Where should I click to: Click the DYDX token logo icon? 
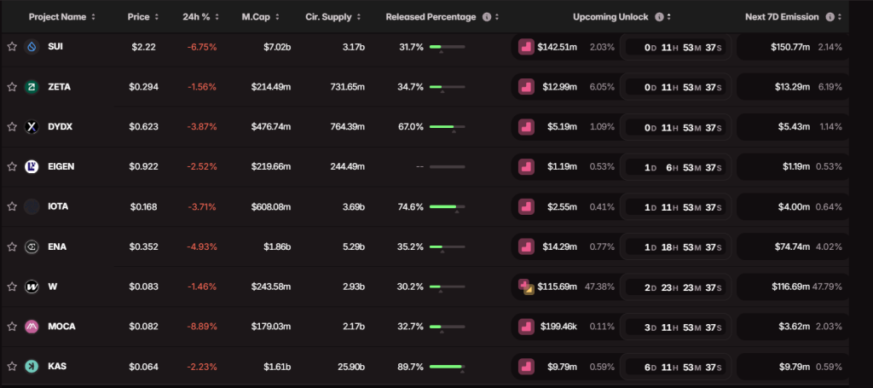[32, 127]
